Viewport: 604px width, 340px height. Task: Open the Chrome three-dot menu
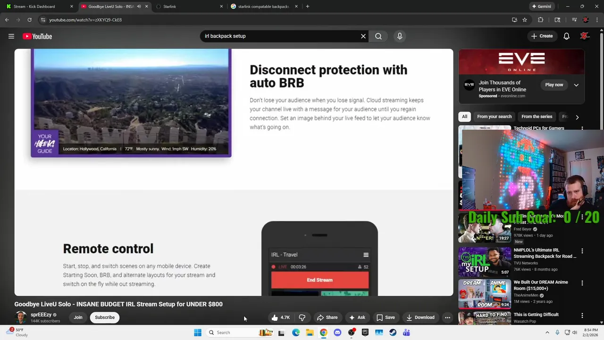(597, 20)
